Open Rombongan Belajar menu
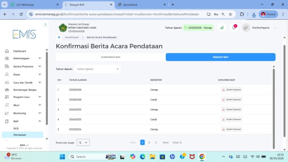This screenshot has width=288, height=162. point(25,90)
